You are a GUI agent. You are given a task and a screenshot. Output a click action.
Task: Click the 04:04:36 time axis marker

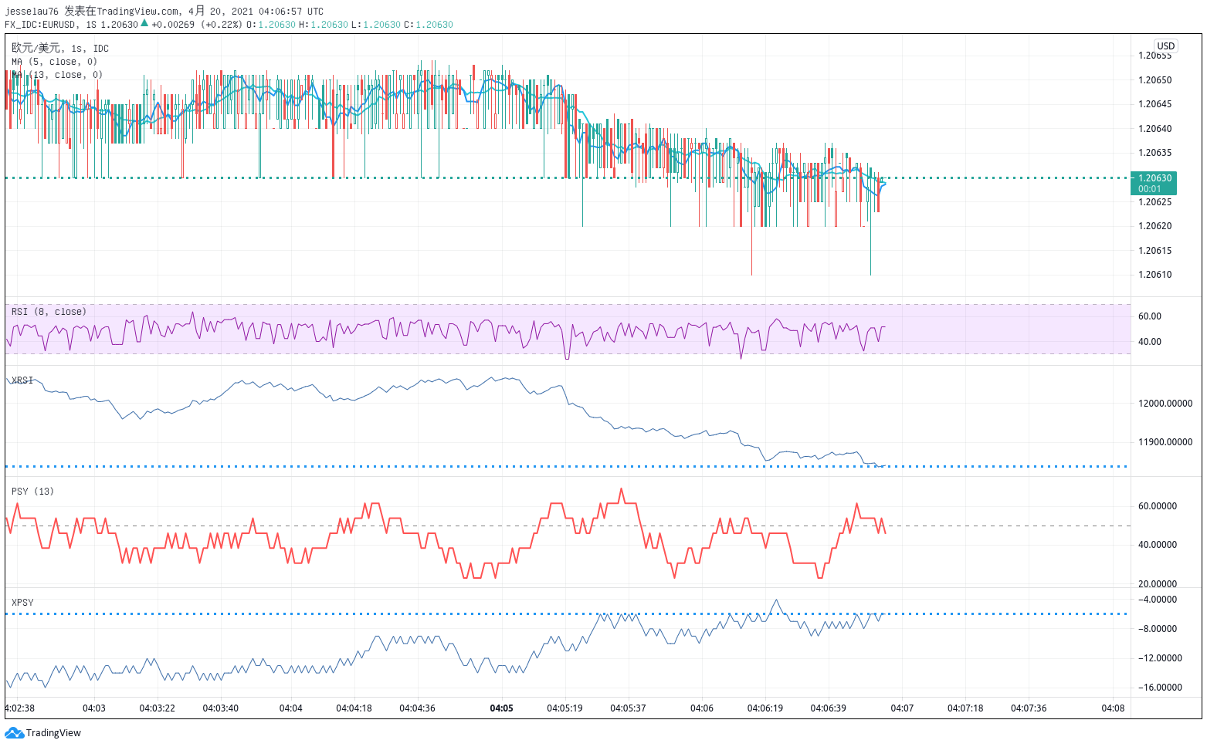point(417,708)
